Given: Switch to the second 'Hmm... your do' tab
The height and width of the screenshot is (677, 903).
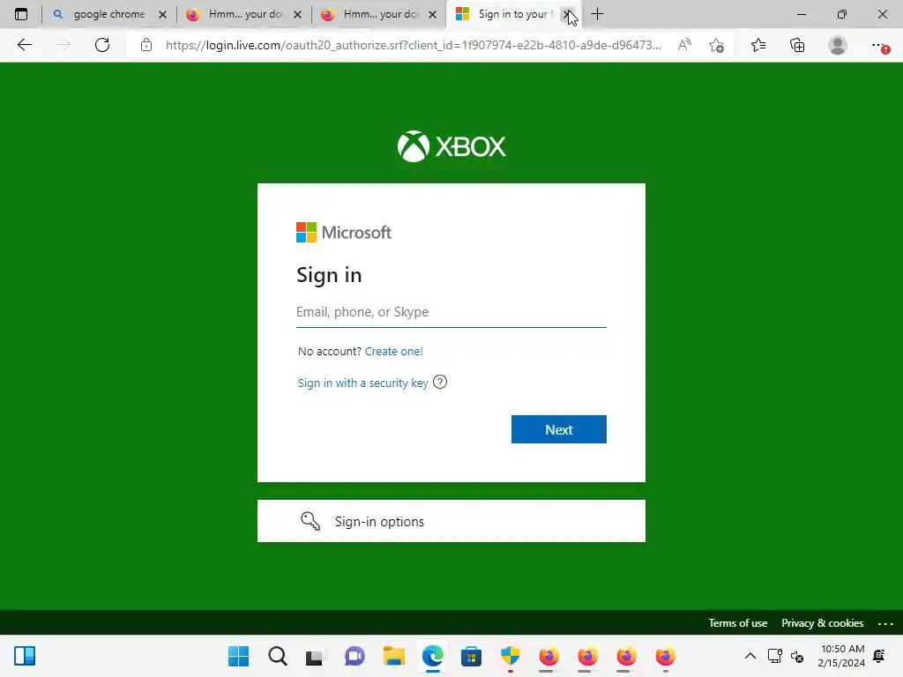Looking at the screenshot, I should tap(380, 14).
